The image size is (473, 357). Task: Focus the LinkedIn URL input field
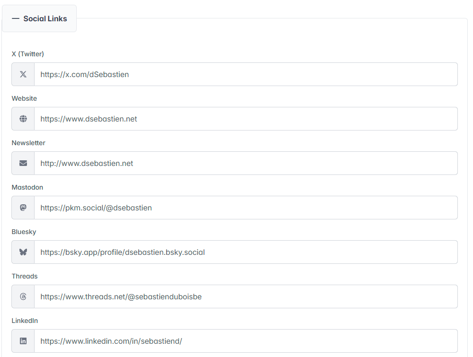click(245, 341)
